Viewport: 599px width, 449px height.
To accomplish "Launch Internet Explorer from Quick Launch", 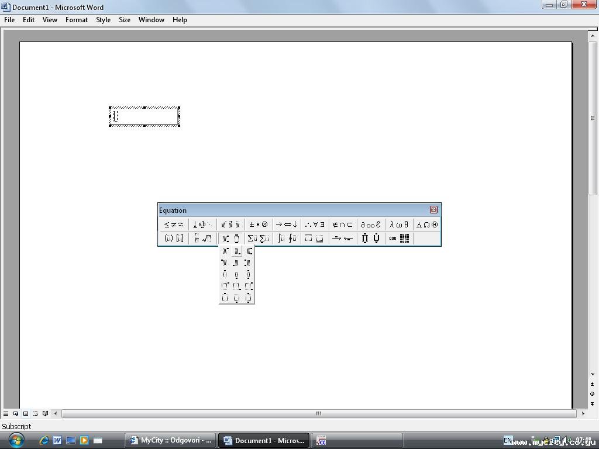I will coord(44,440).
